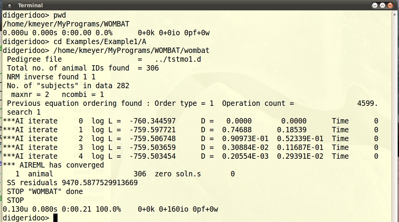
Task: Minimize the Terminal window
Action: point(375,5)
